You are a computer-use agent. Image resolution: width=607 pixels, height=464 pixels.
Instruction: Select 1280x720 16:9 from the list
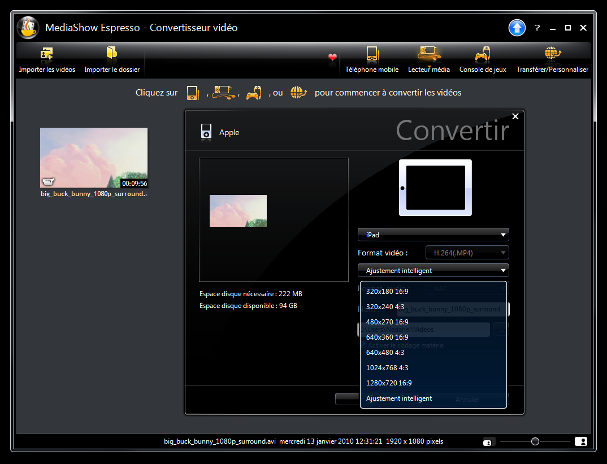coord(389,383)
